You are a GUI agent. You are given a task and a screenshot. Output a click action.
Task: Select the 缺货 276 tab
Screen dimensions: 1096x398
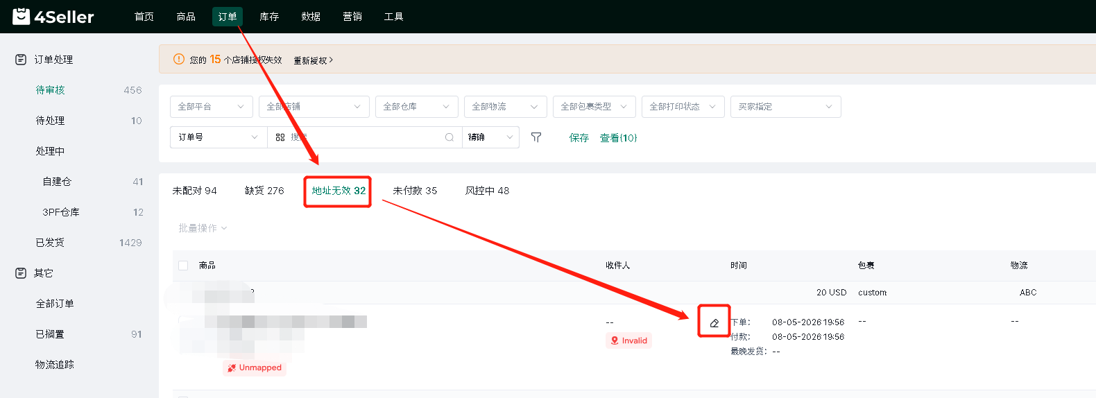pyautogui.click(x=264, y=191)
